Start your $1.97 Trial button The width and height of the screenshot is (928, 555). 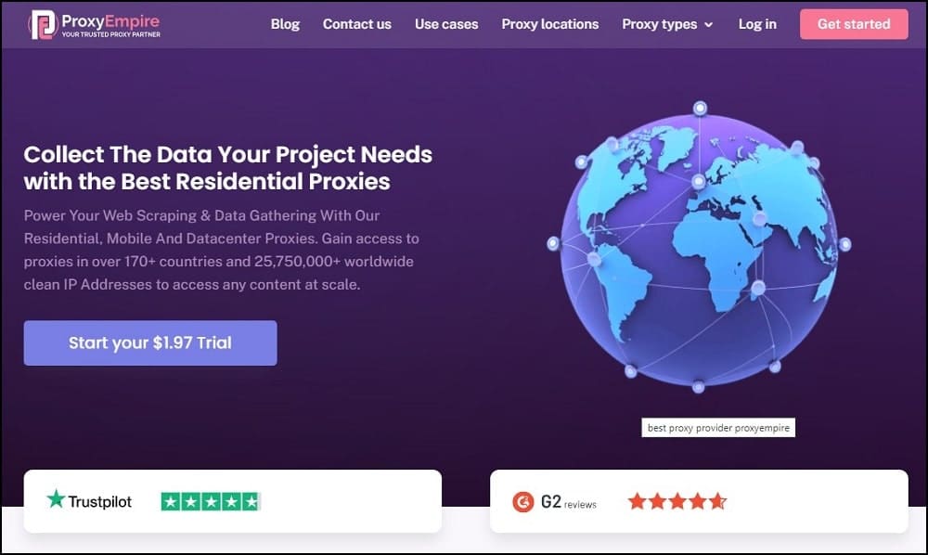[x=150, y=343]
